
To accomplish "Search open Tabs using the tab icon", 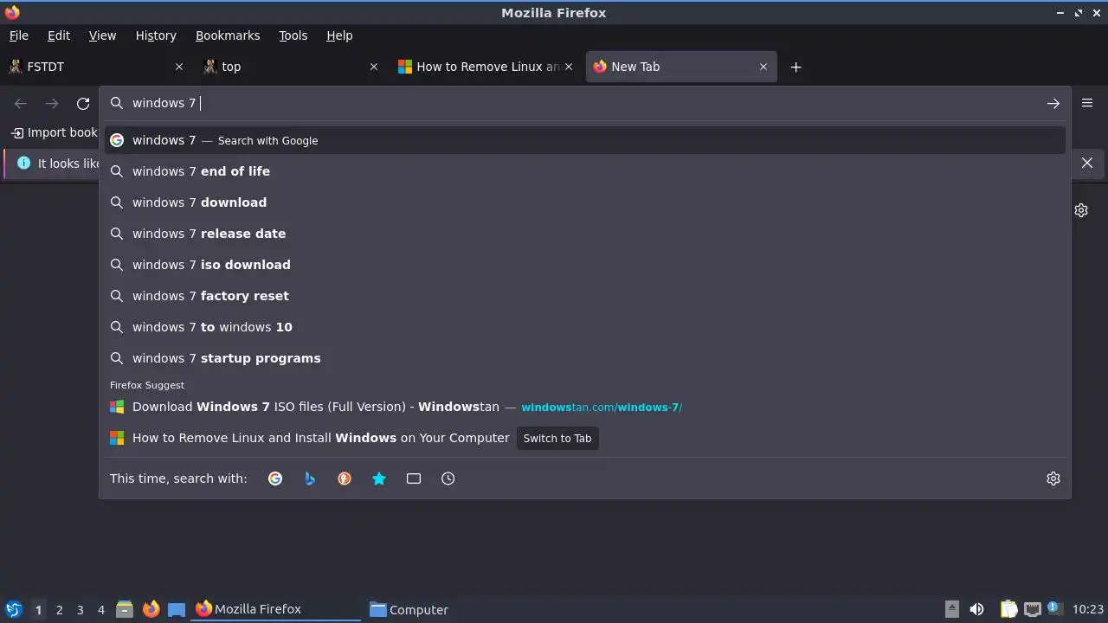I will click(x=414, y=478).
